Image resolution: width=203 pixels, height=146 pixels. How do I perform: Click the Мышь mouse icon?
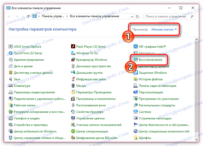(73, 86)
